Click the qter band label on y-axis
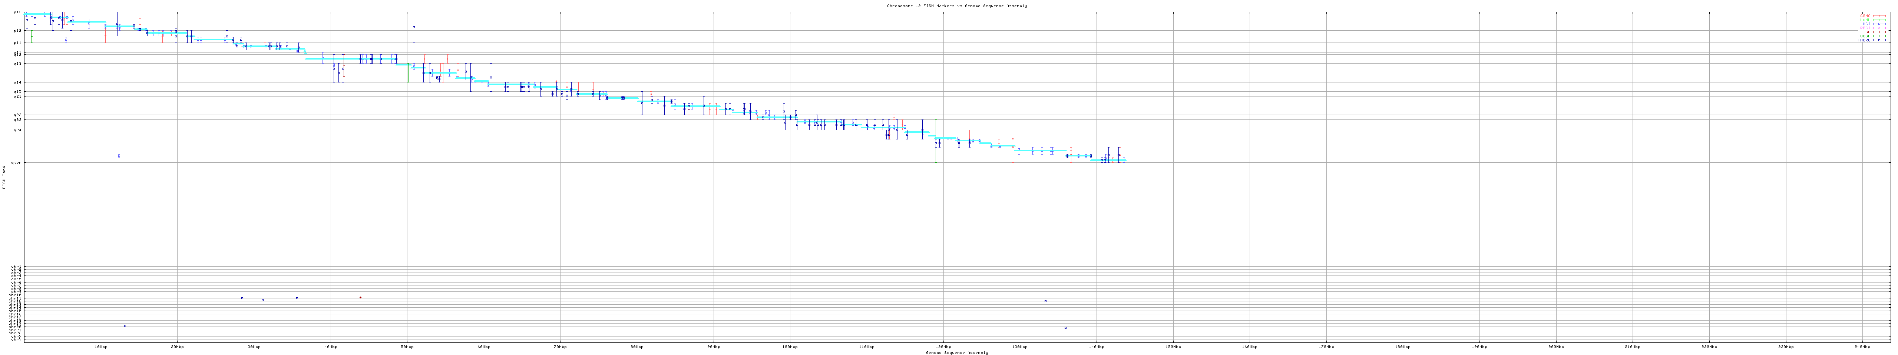The width and height of the screenshot is (1898, 355). tap(16, 162)
